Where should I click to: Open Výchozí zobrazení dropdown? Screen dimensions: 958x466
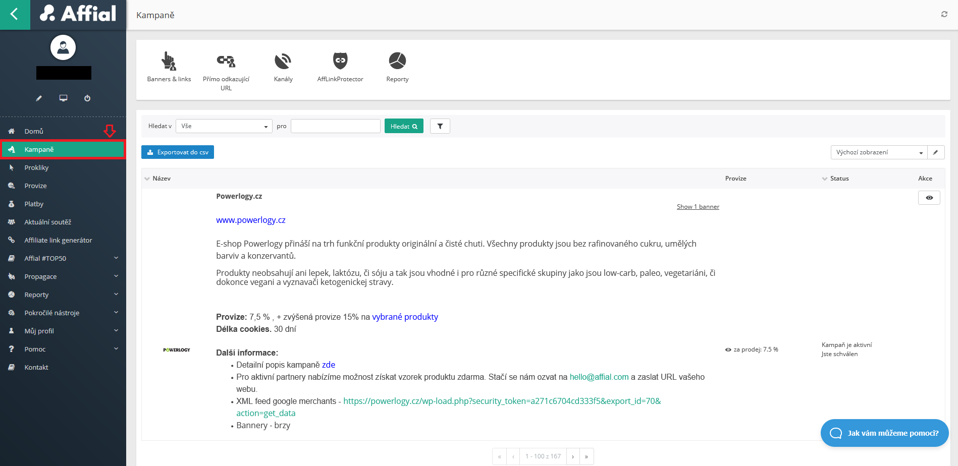click(879, 152)
